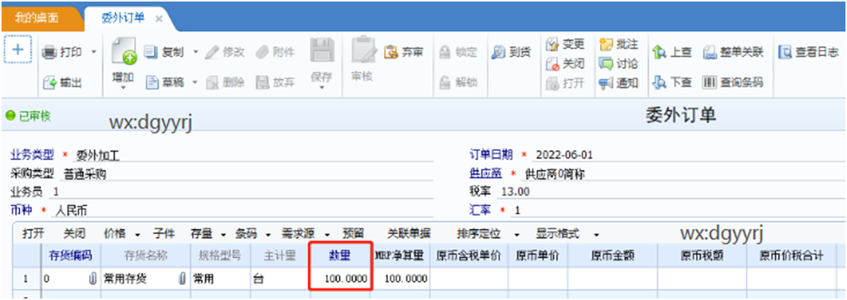Viewport: 847px width, 300px height.
Task: Click the Attachment (附件) paperclip icon
Action: pos(262,53)
